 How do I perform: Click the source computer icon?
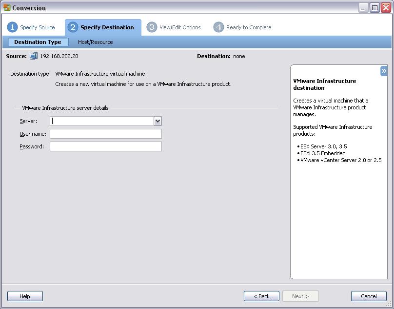(x=34, y=56)
